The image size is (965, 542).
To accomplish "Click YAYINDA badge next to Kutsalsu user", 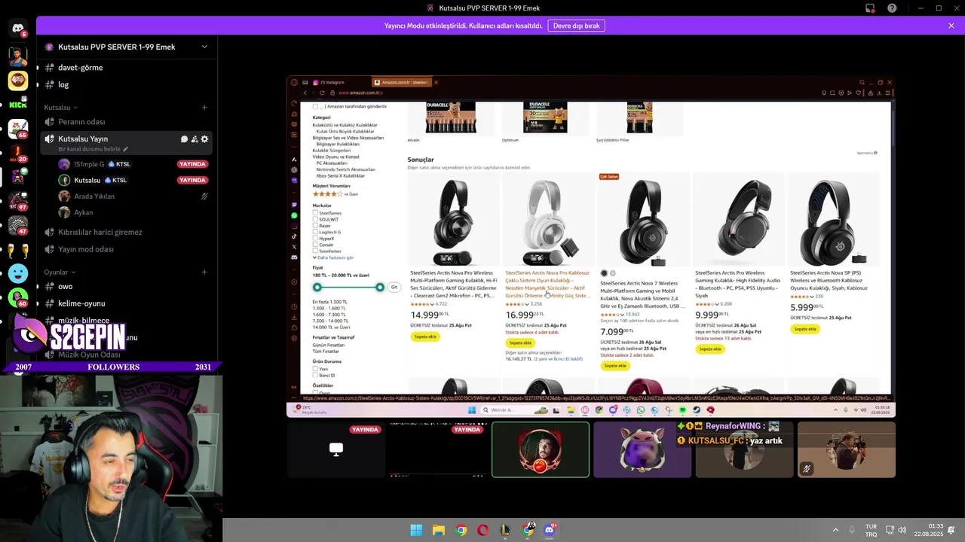I will pyautogui.click(x=192, y=181).
